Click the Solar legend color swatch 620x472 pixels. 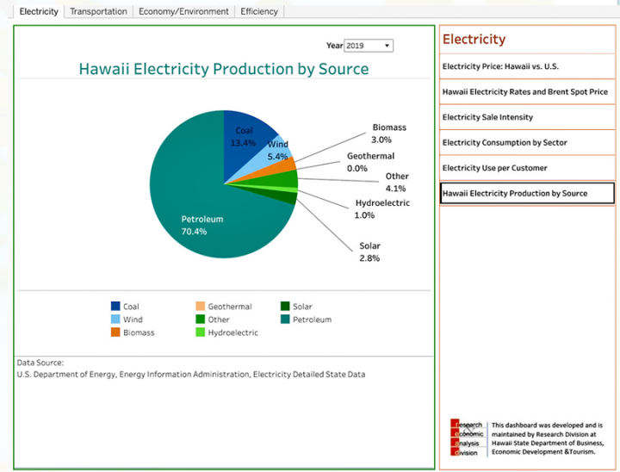[x=285, y=307]
